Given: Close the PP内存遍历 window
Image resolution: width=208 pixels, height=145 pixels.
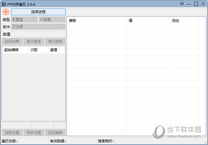Looking at the screenshot, I should pyautogui.click(x=203, y=4).
